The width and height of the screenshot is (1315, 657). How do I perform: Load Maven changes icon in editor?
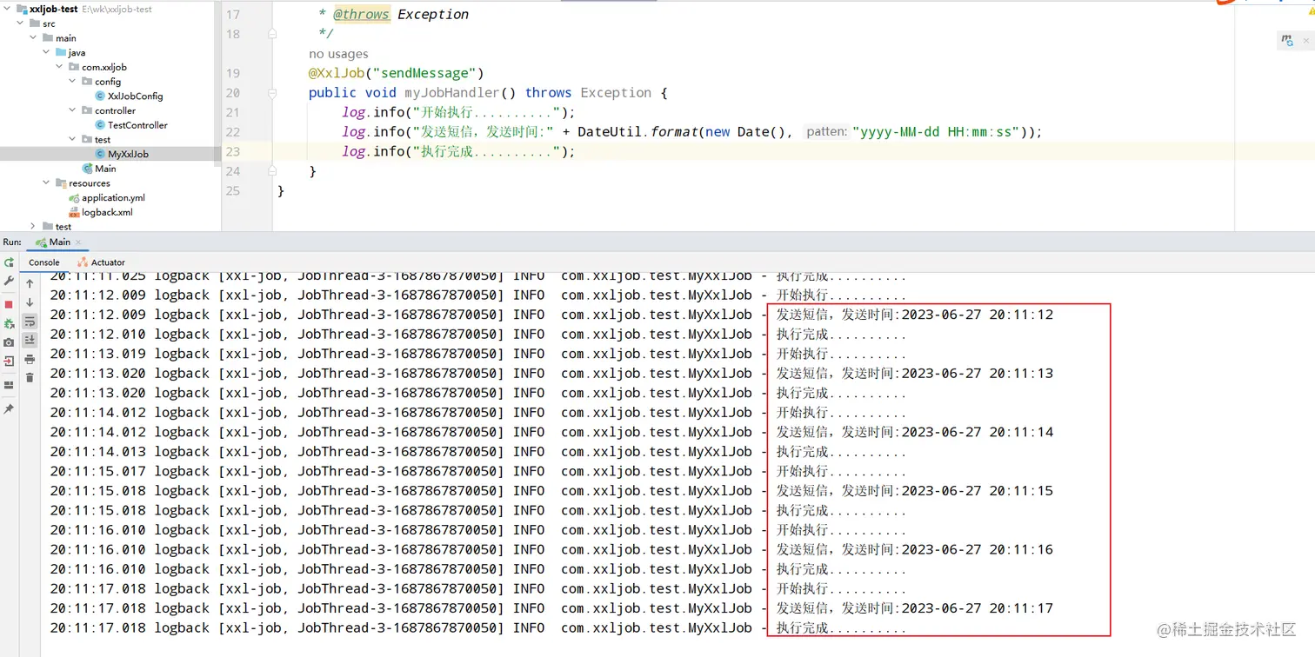[x=1285, y=40]
